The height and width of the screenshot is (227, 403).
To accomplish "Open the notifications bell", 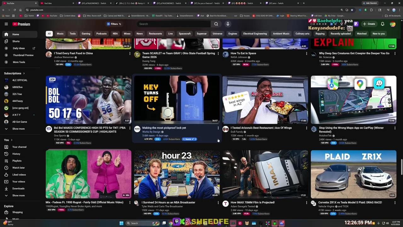I will coord(383,24).
